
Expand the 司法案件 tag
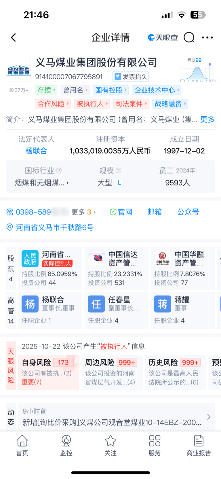coord(131,104)
